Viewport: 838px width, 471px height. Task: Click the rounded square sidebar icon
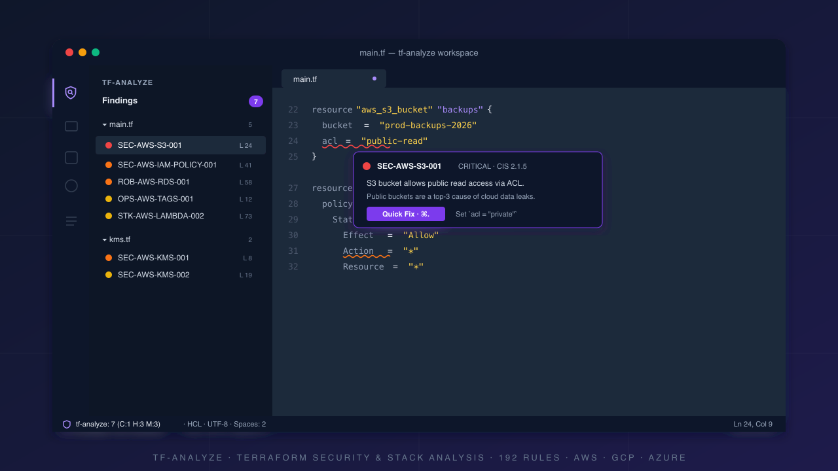point(71,158)
